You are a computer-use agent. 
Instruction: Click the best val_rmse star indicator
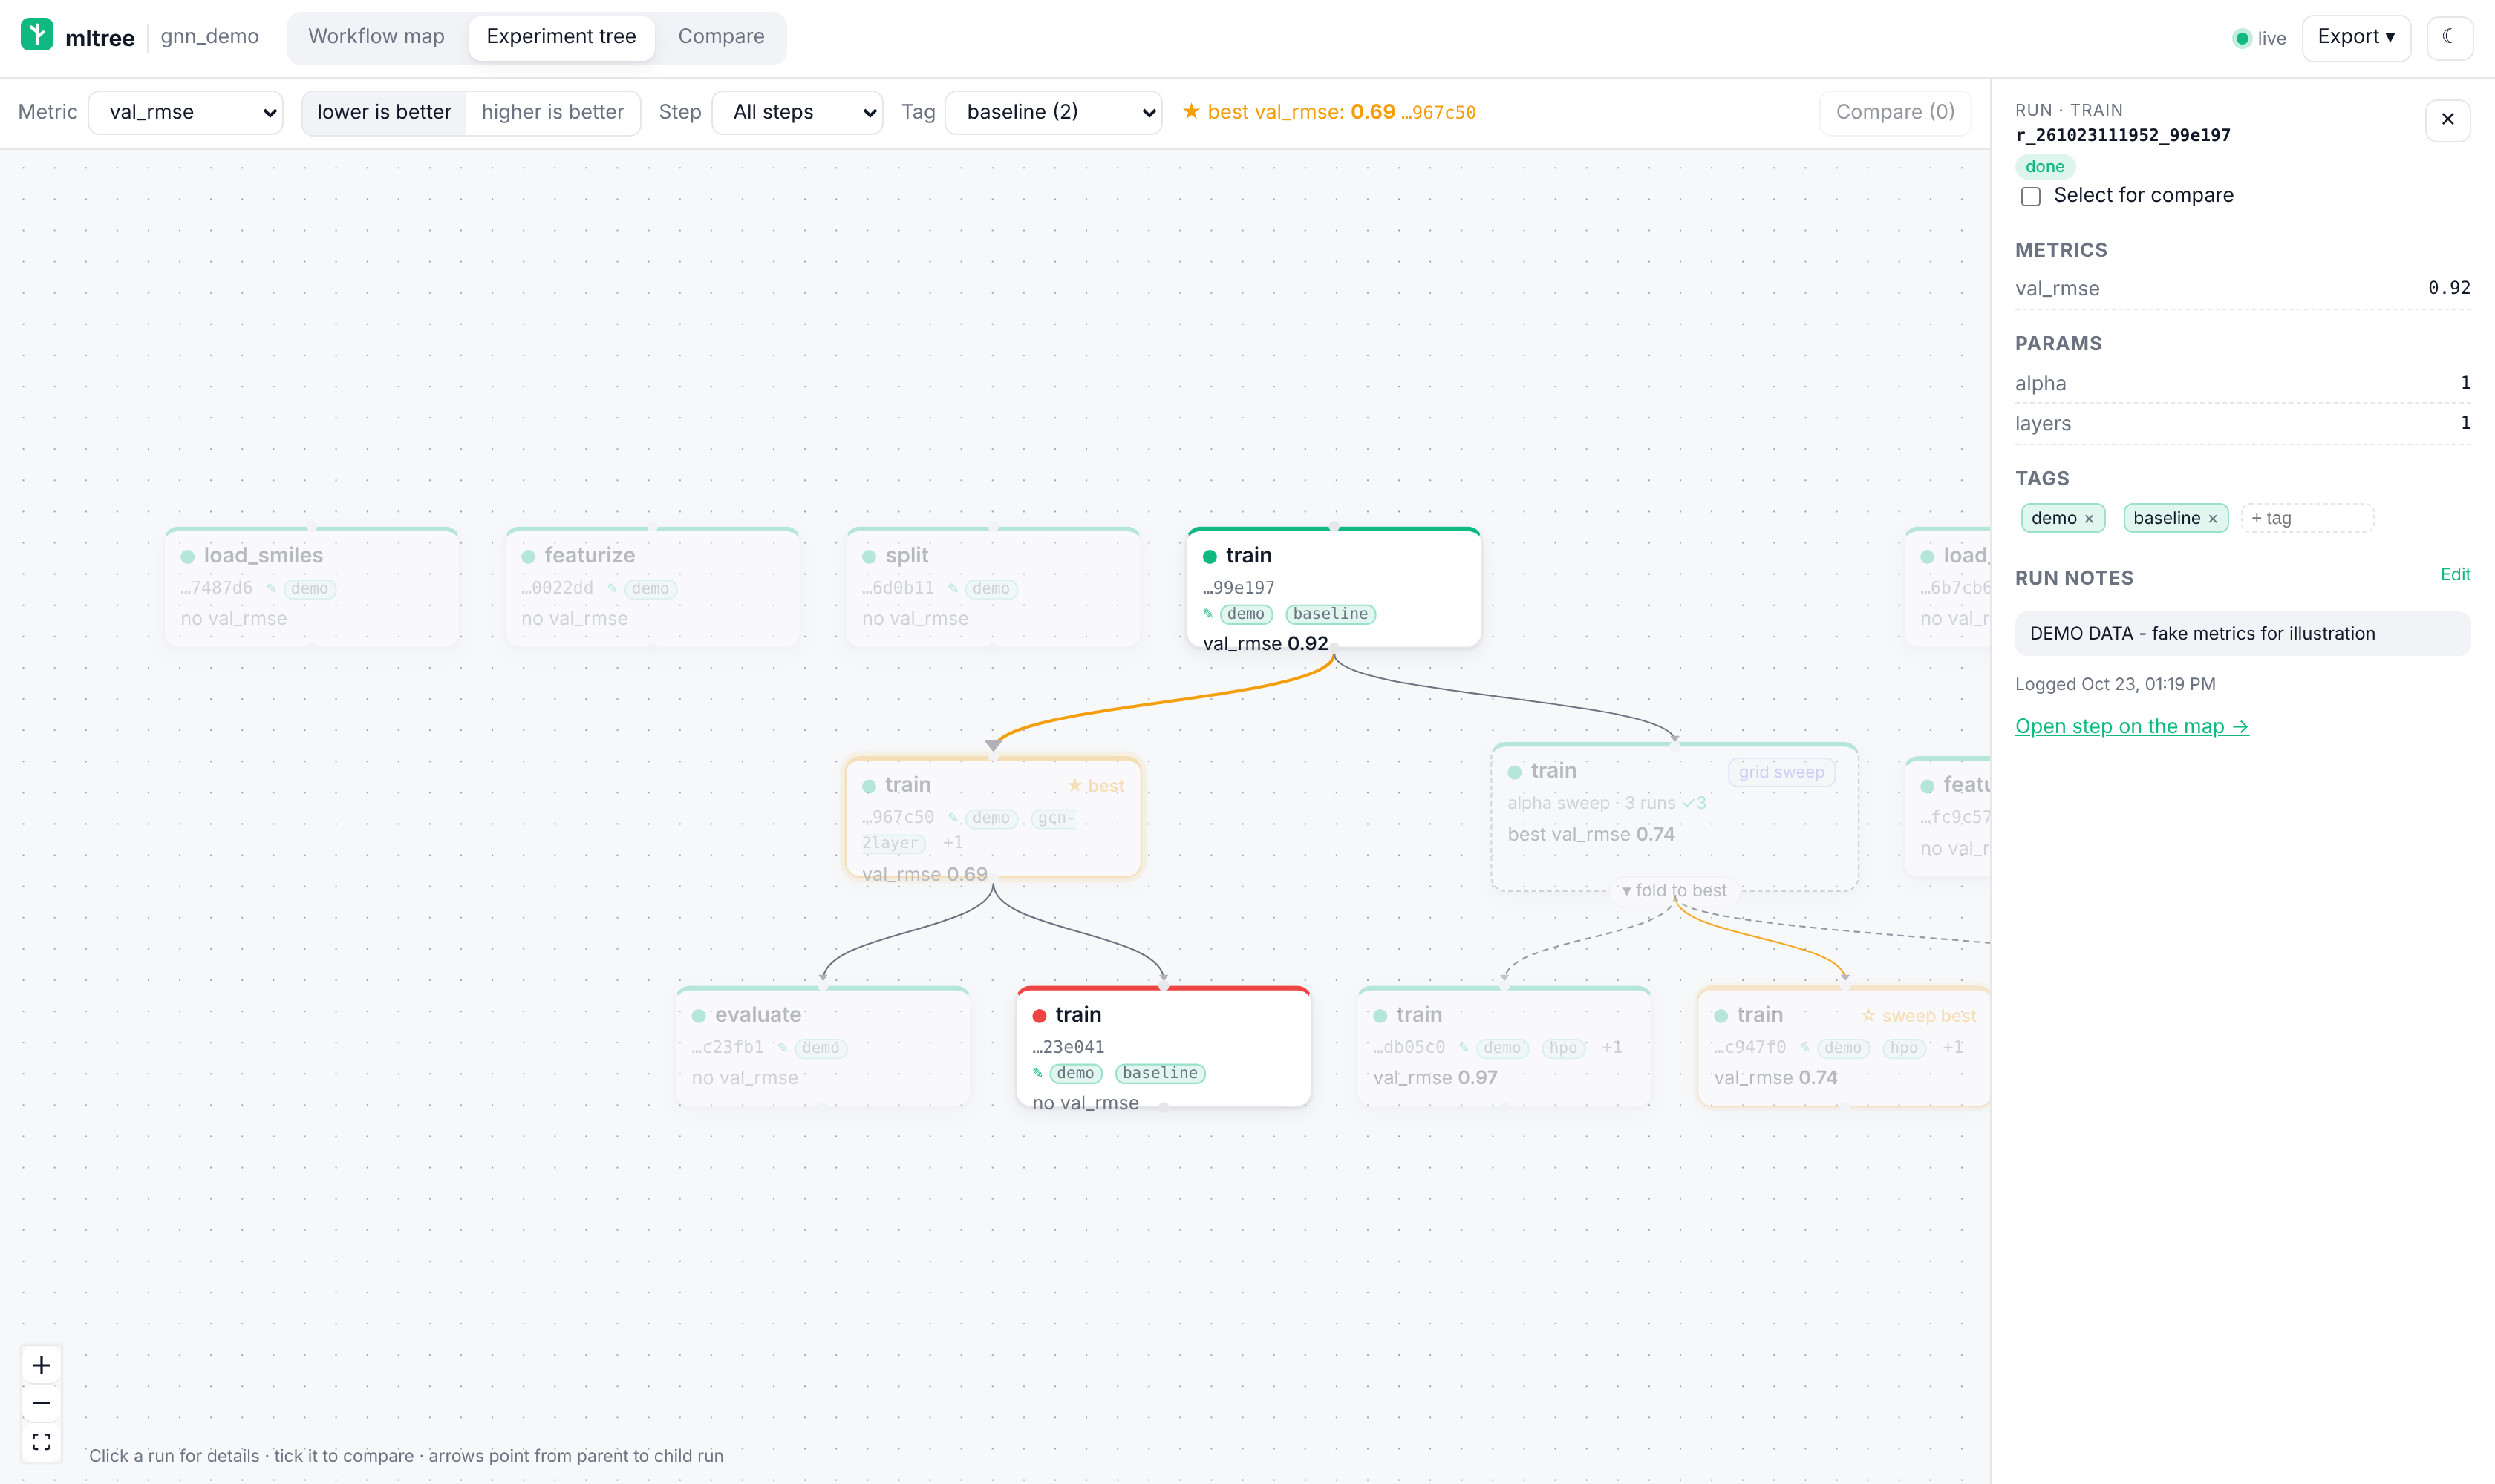1329,112
